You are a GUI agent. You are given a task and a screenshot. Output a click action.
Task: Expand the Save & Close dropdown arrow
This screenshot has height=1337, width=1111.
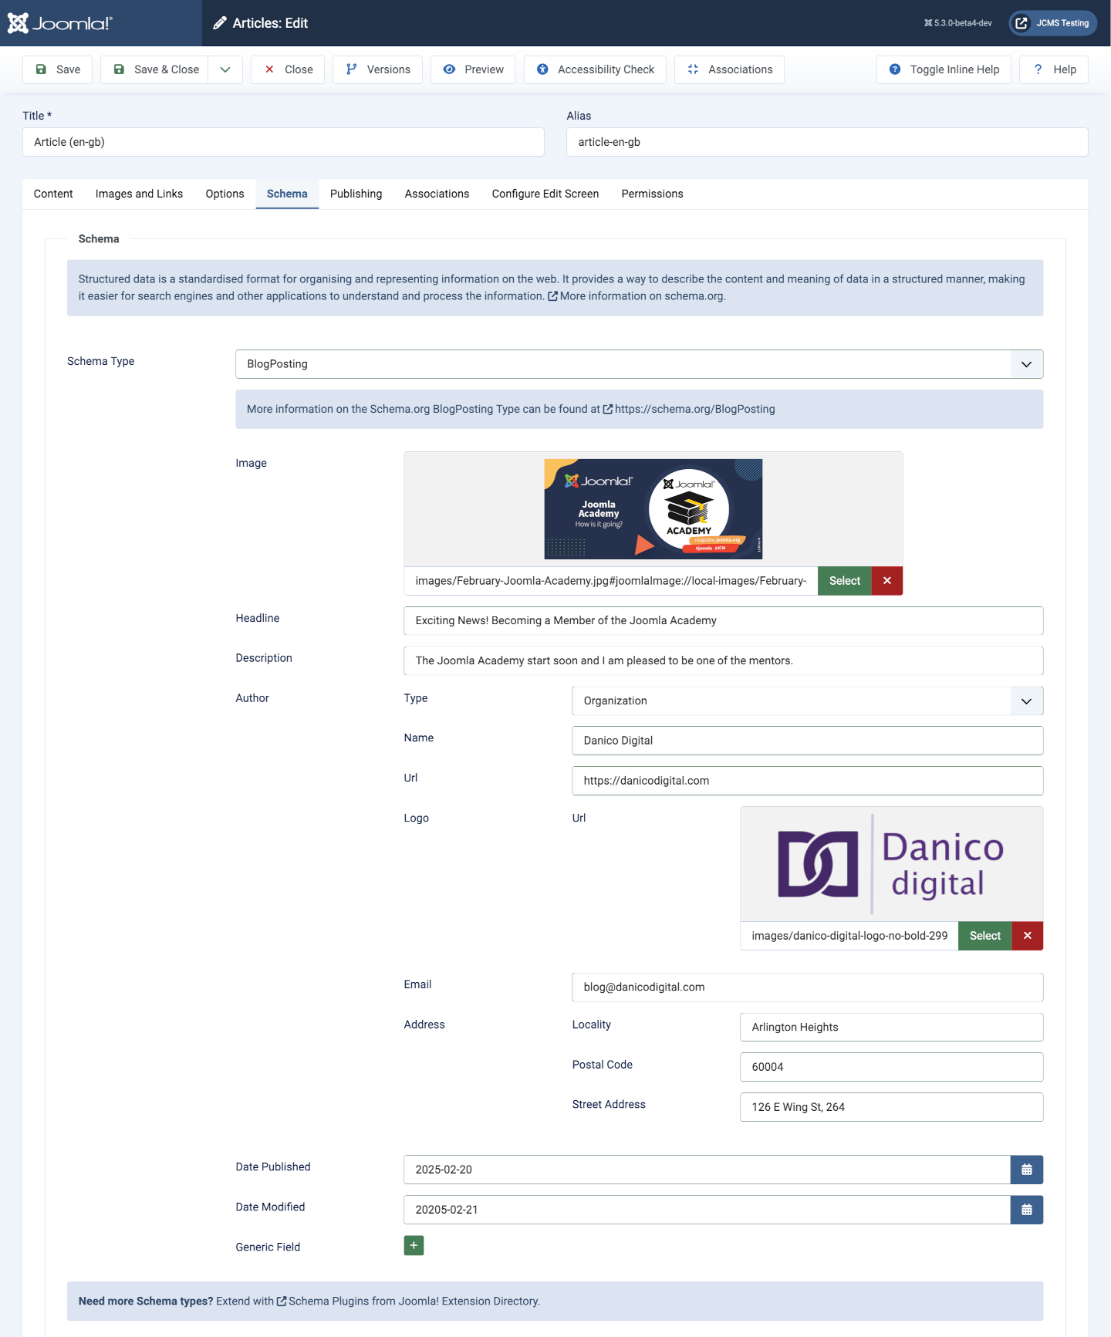coord(225,69)
